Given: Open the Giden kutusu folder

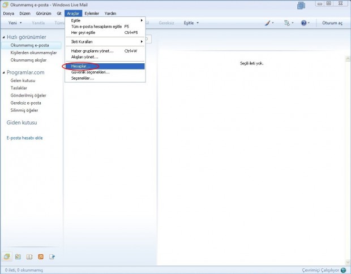Looking at the screenshot, I should click(x=22, y=123).
